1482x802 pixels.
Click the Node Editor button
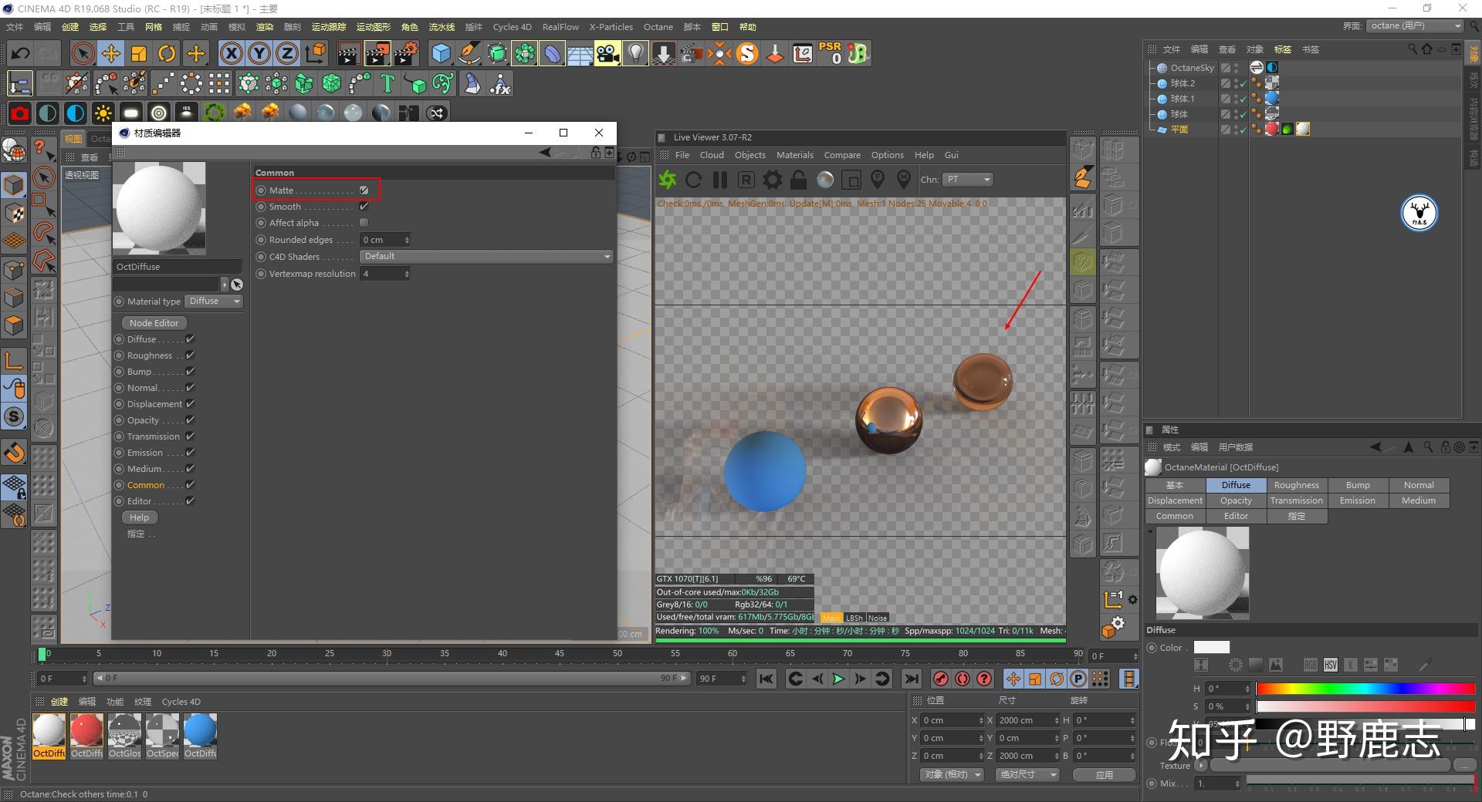click(x=154, y=323)
